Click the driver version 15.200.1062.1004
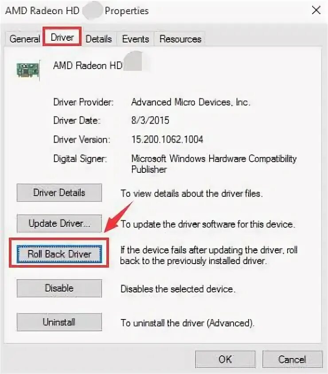The width and height of the screenshot is (328, 374). coord(167,139)
